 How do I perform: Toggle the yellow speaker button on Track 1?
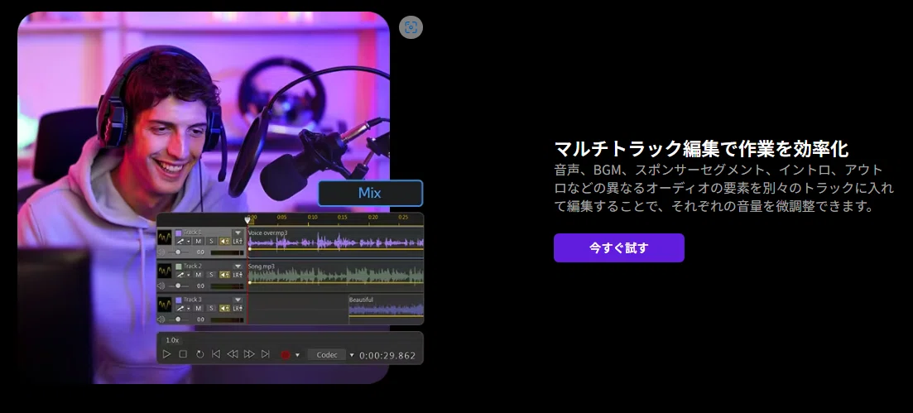[x=225, y=241]
